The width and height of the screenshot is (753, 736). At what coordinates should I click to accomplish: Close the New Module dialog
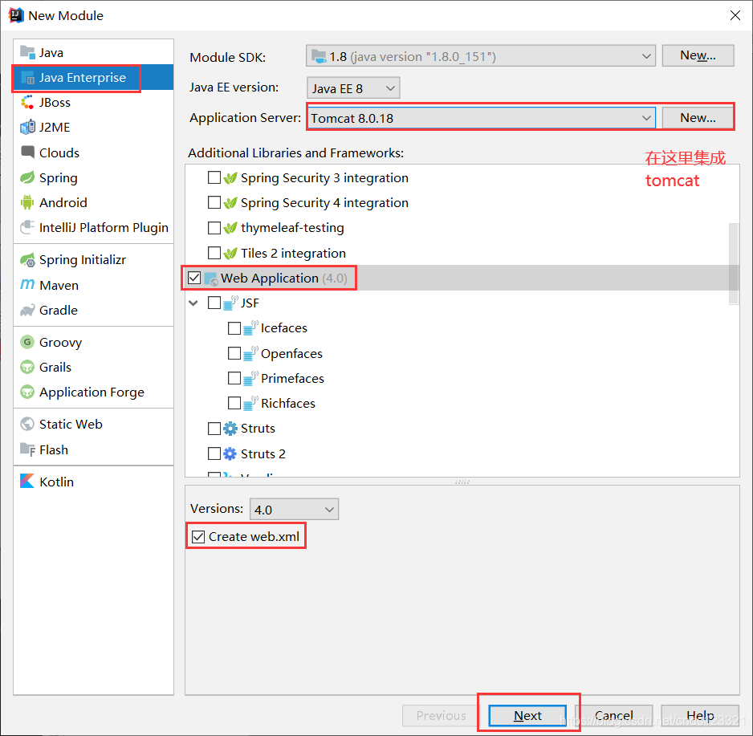click(735, 15)
